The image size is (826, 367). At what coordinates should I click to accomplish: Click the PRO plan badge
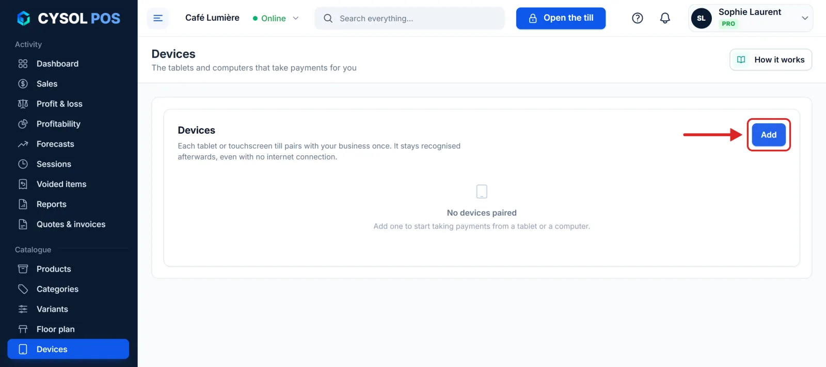[728, 24]
